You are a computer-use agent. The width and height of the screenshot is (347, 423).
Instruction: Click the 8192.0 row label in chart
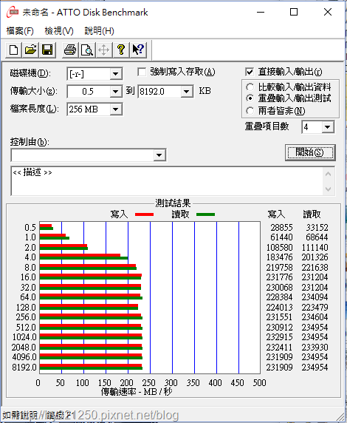click(x=24, y=367)
